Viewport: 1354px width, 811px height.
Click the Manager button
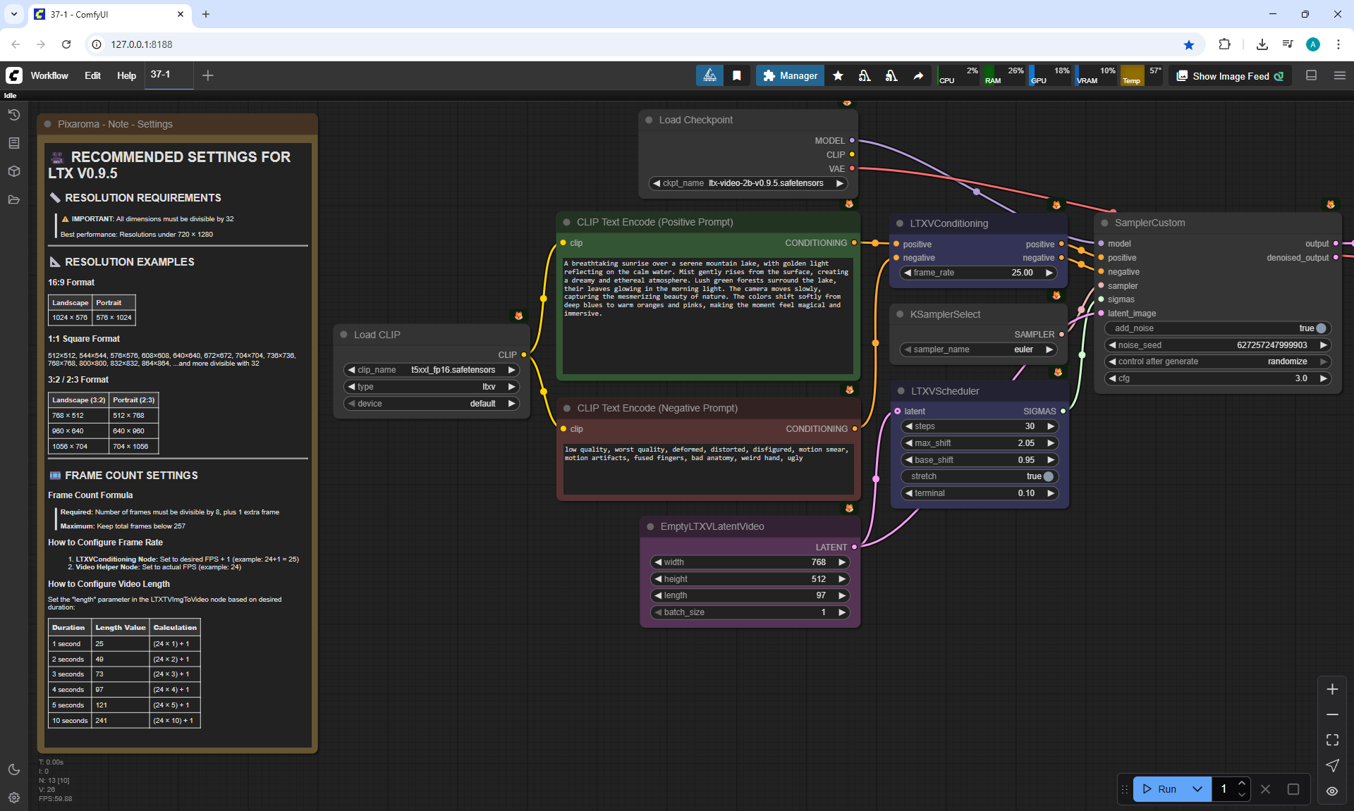tap(790, 75)
